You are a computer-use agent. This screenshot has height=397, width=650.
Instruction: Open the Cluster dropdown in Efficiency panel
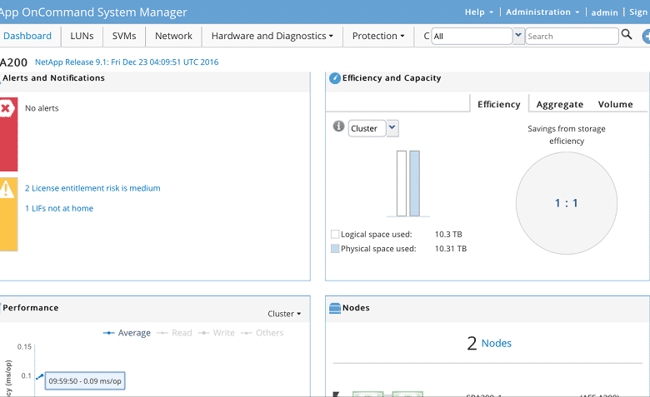coord(392,128)
